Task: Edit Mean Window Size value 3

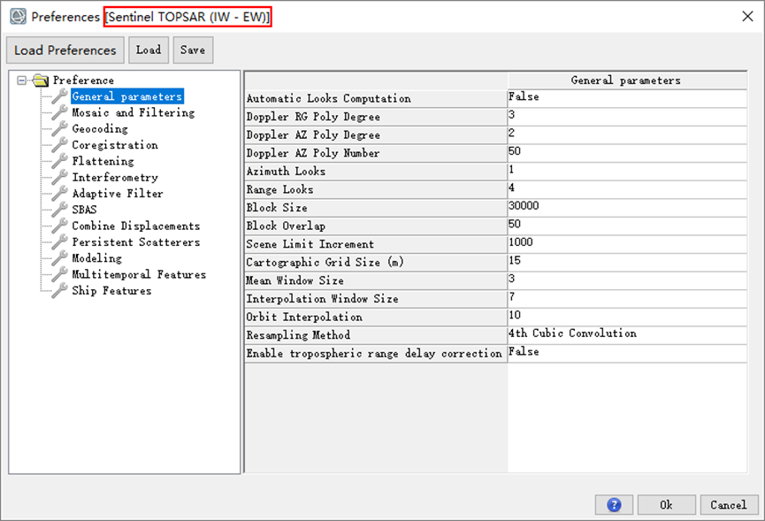Action: pos(627,280)
